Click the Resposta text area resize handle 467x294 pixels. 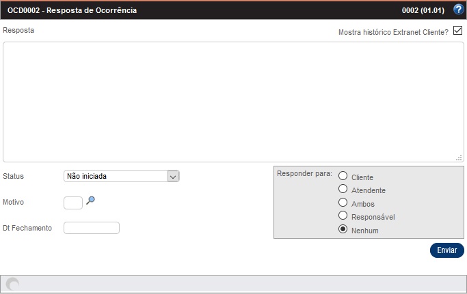pyautogui.click(x=459, y=157)
